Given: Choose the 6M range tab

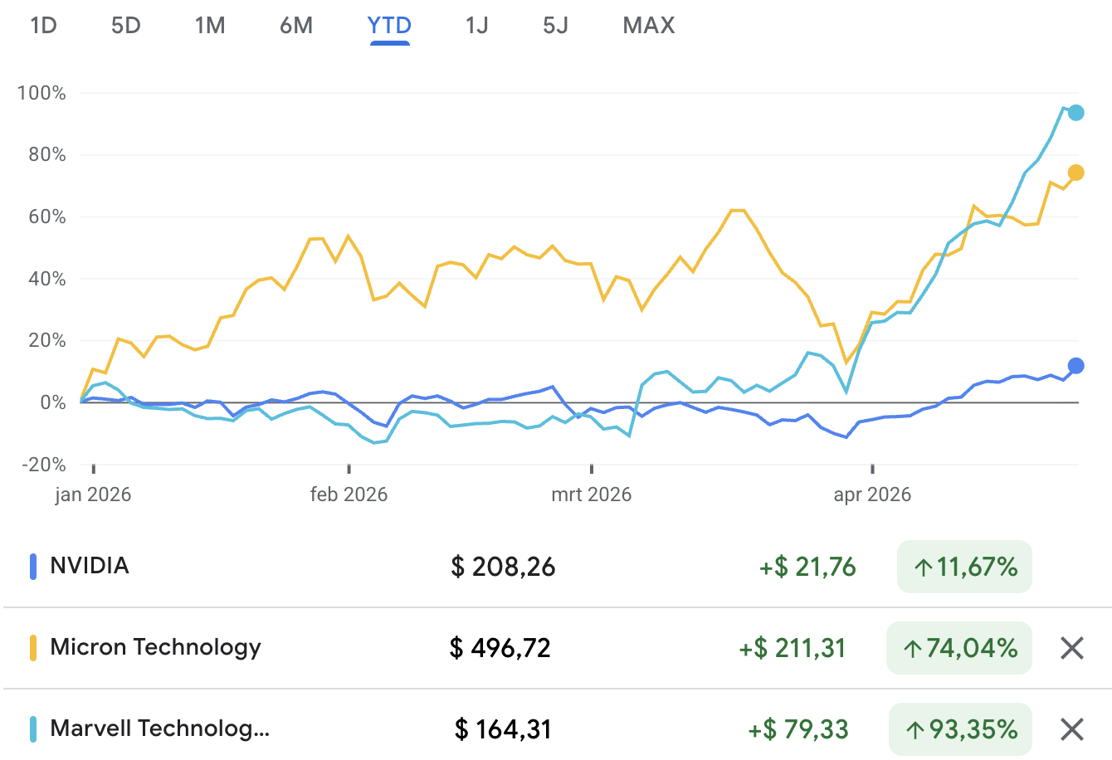Looking at the screenshot, I should [x=296, y=26].
